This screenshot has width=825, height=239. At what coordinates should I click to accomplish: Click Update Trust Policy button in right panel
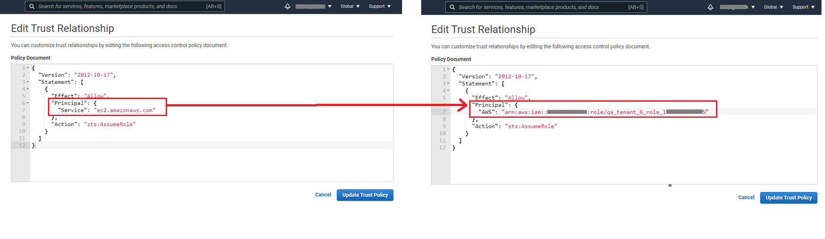788,198
